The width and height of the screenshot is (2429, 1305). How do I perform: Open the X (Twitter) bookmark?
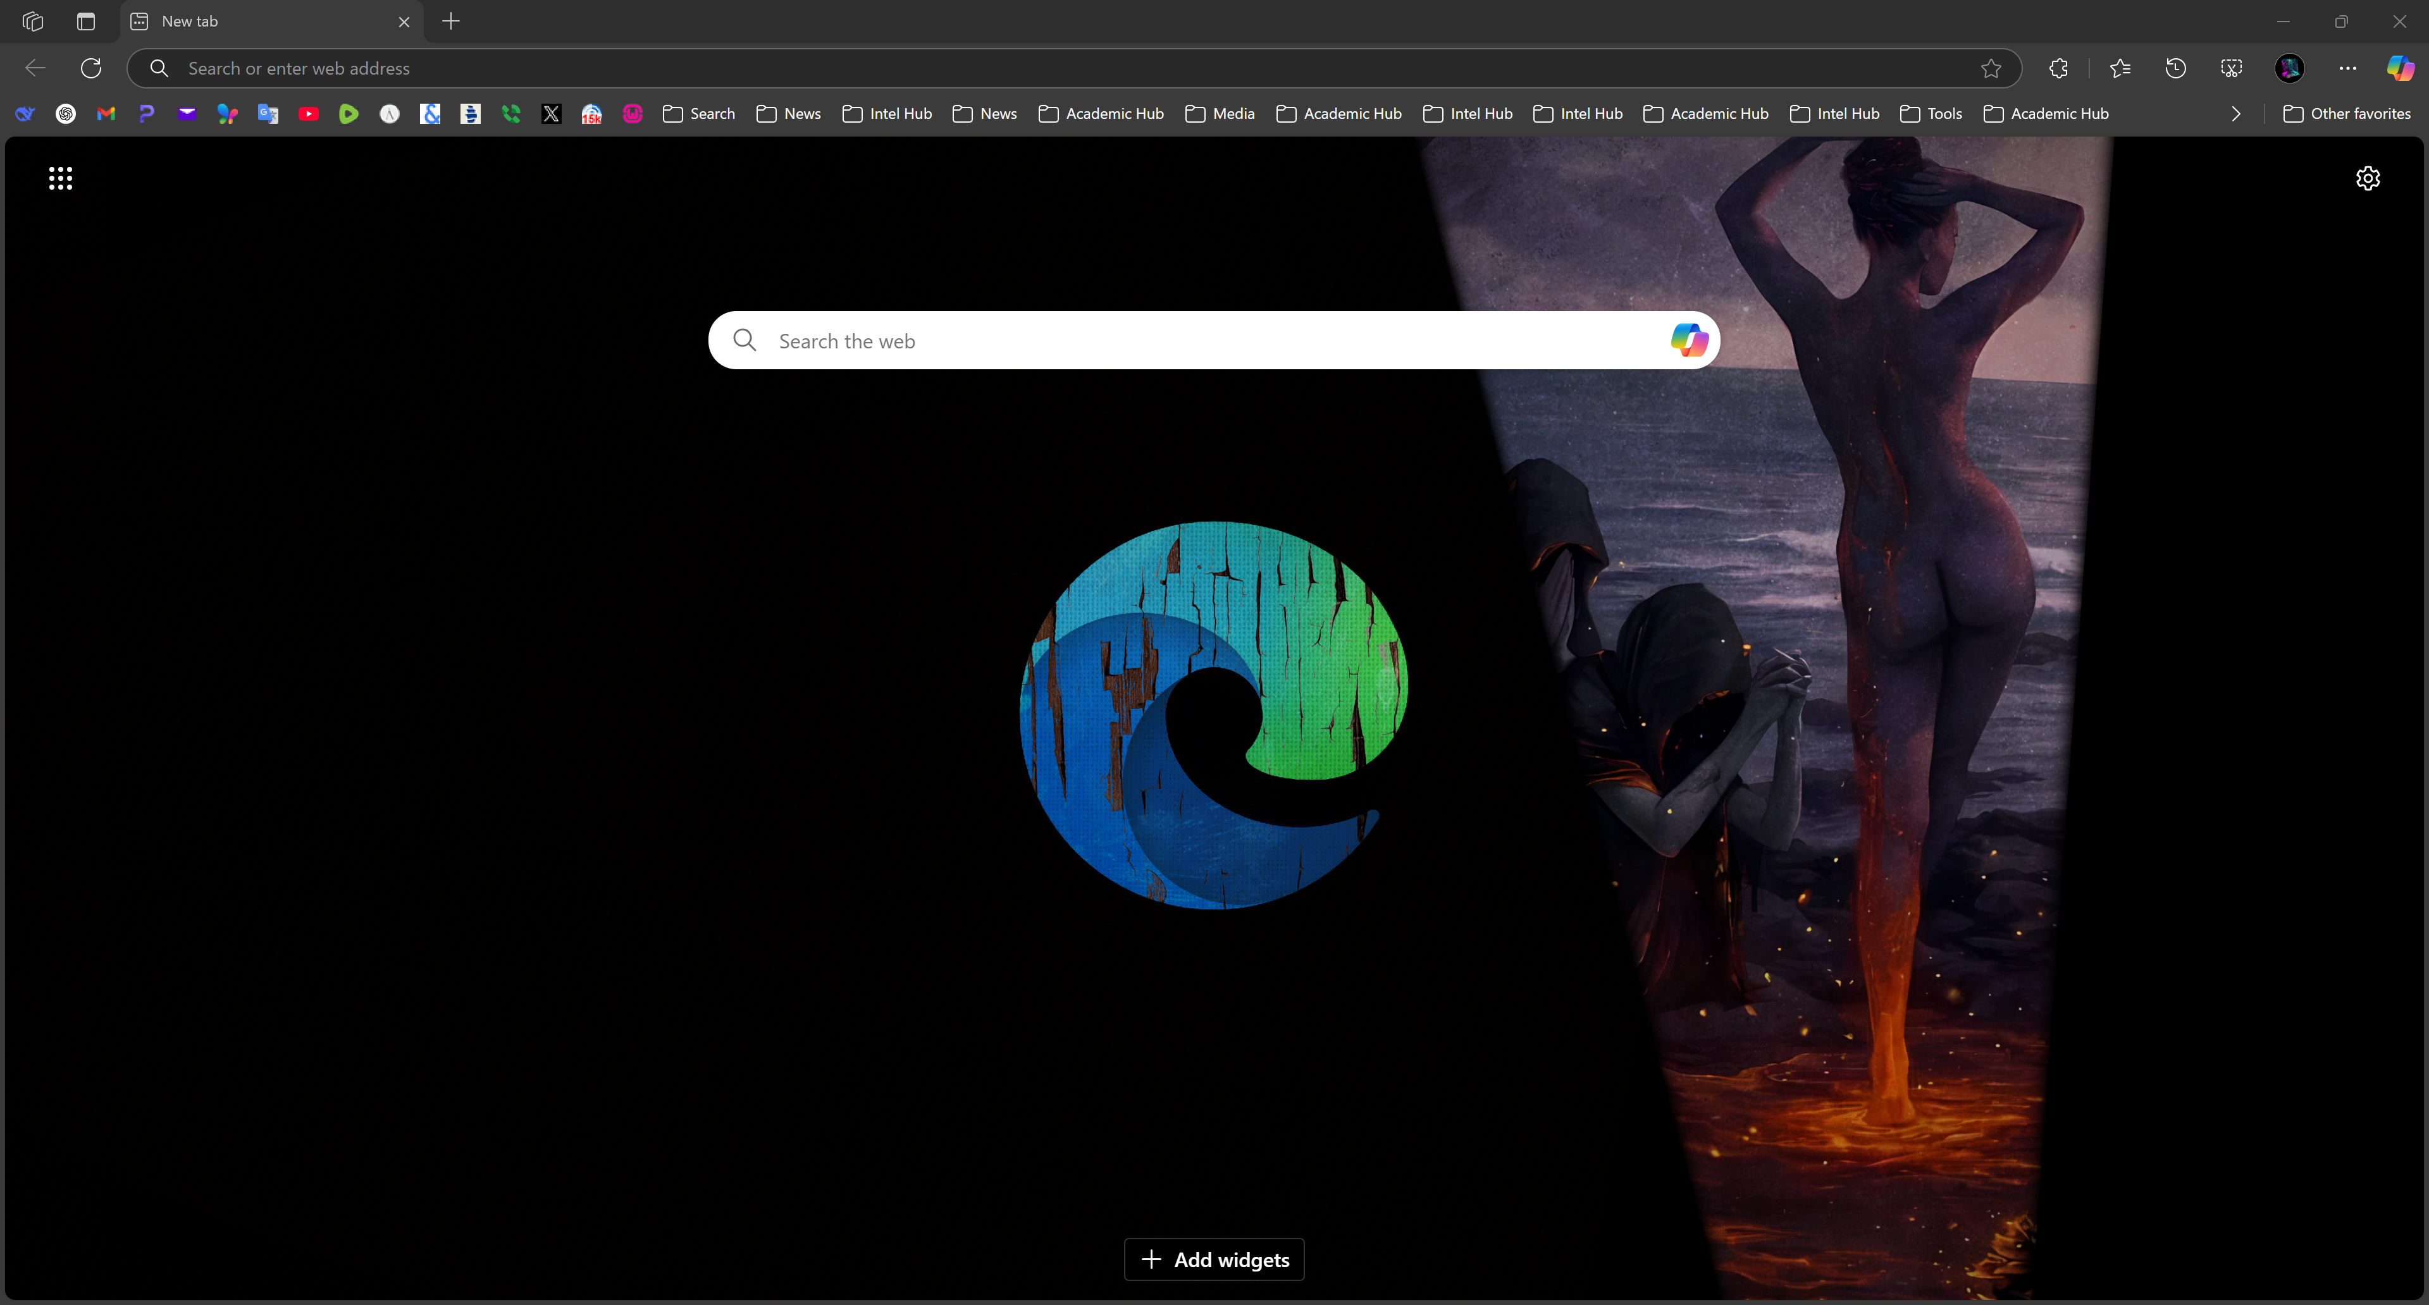552,114
